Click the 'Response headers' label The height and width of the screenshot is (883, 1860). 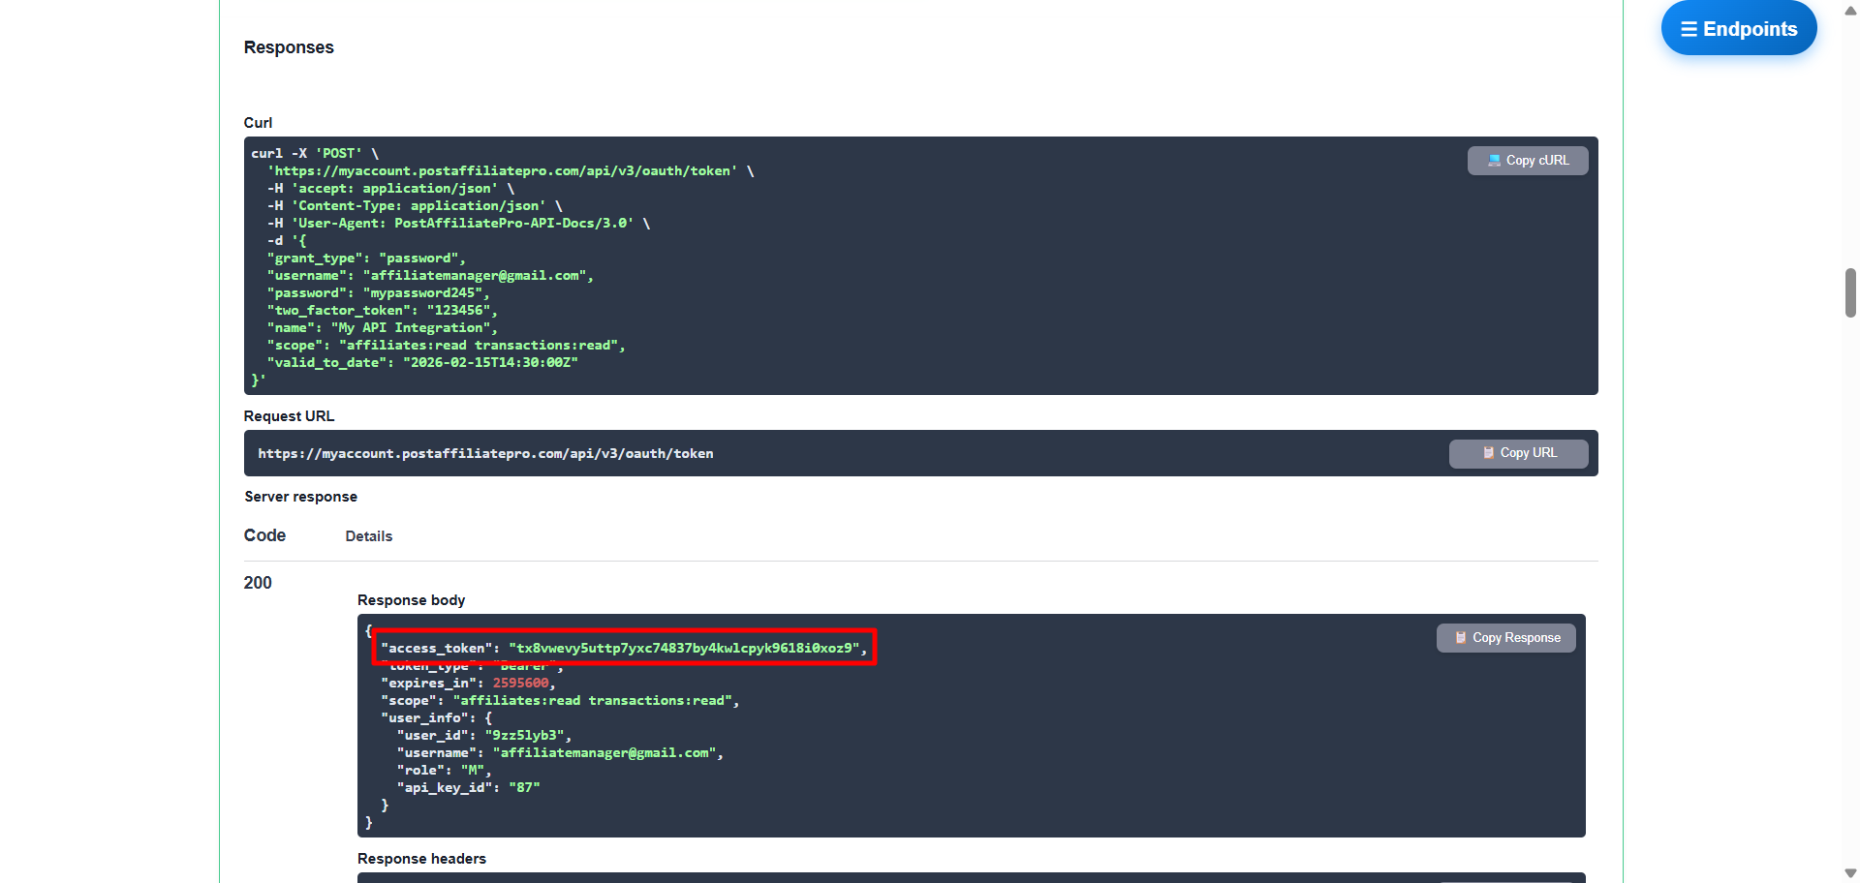coord(421,859)
